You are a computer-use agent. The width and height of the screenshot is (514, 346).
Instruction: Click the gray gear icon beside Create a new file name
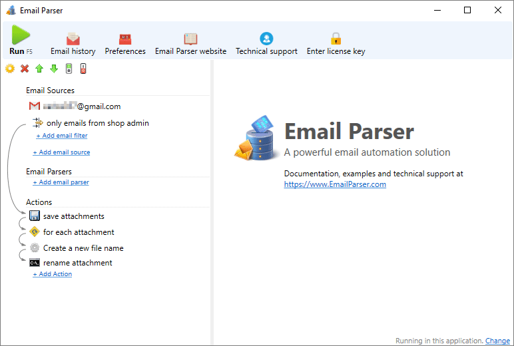(35, 248)
